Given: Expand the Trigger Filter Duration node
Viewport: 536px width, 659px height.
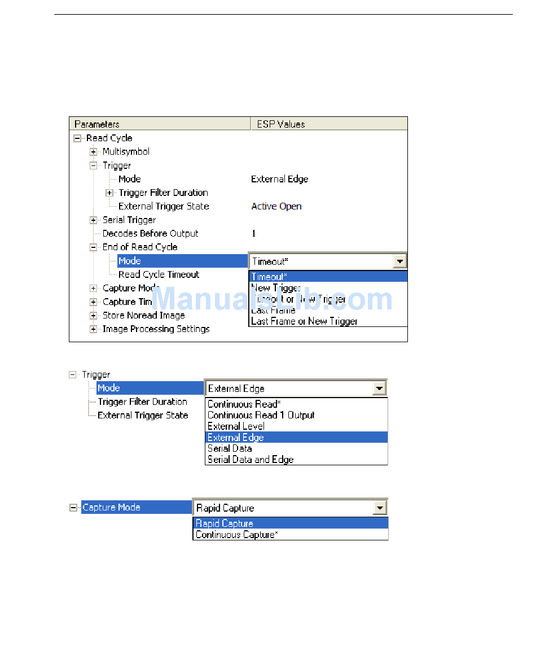Looking at the screenshot, I should pos(109,193).
